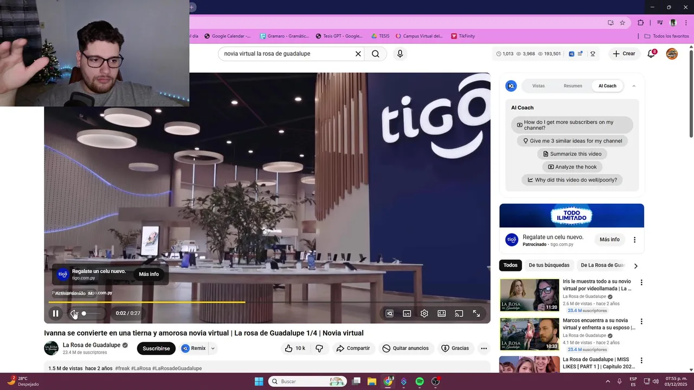
Task: Expand the Remix dropdown arrow
Action: click(x=213, y=348)
